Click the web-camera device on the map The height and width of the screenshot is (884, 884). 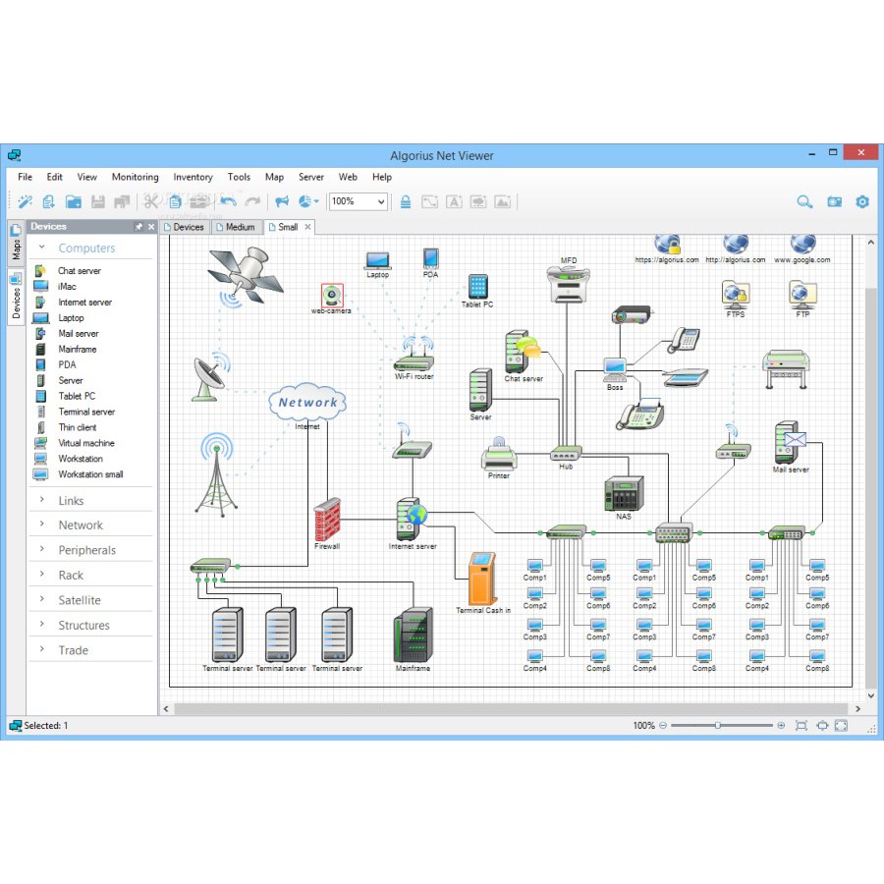[x=332, y=295]
